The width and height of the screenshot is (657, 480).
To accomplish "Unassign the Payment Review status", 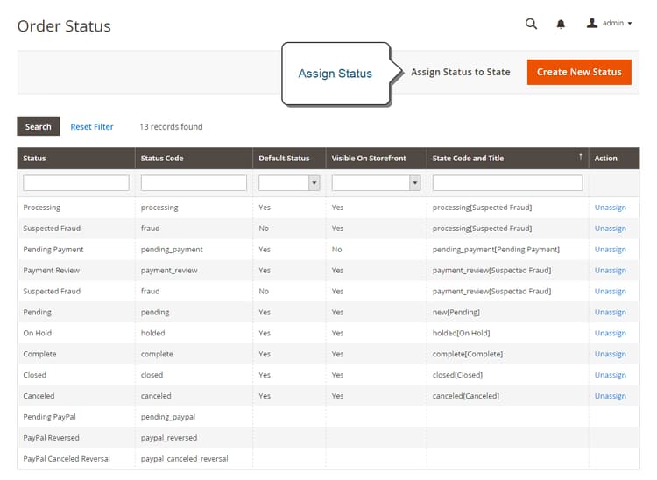I will pyautogui.click(x=610, y=270).
